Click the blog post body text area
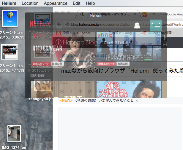This screenshot has height=150, width=183. coord(120,129)
